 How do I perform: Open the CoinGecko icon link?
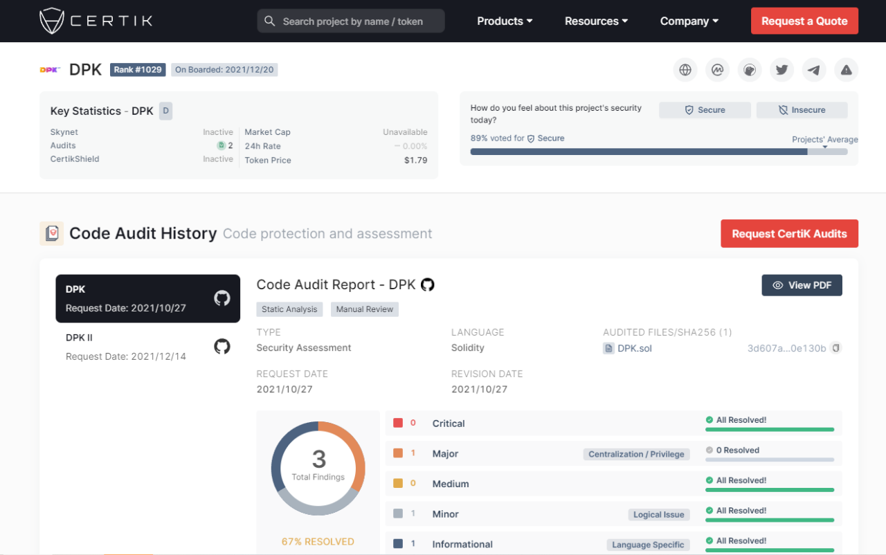(750, 70)
